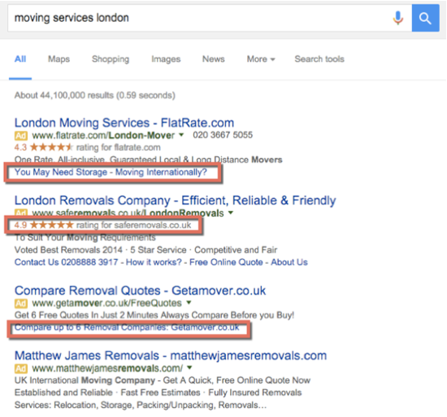
Task: Click the Ad badge beside flatrate.com URL
Action: click(x=21, y=135)
